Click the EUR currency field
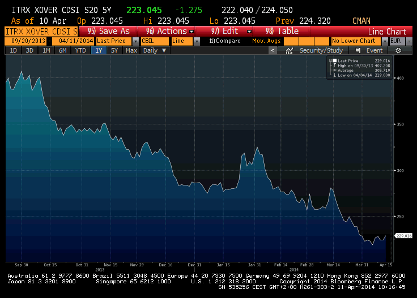 pyautogui.click(x=397, y=41)
